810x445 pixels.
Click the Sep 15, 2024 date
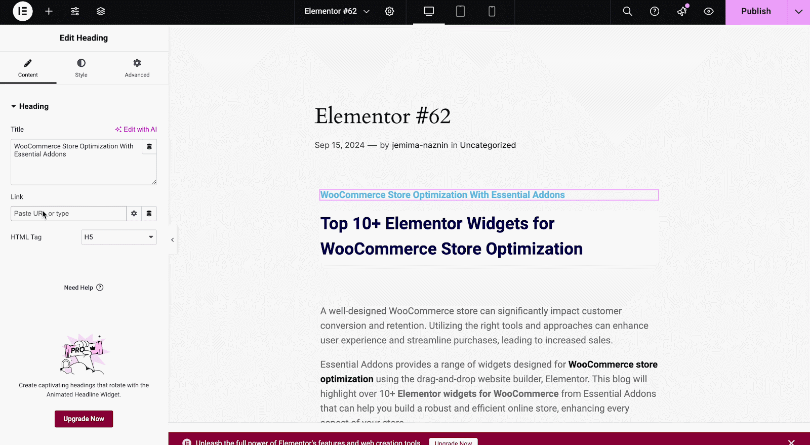(x=340, y=145)
